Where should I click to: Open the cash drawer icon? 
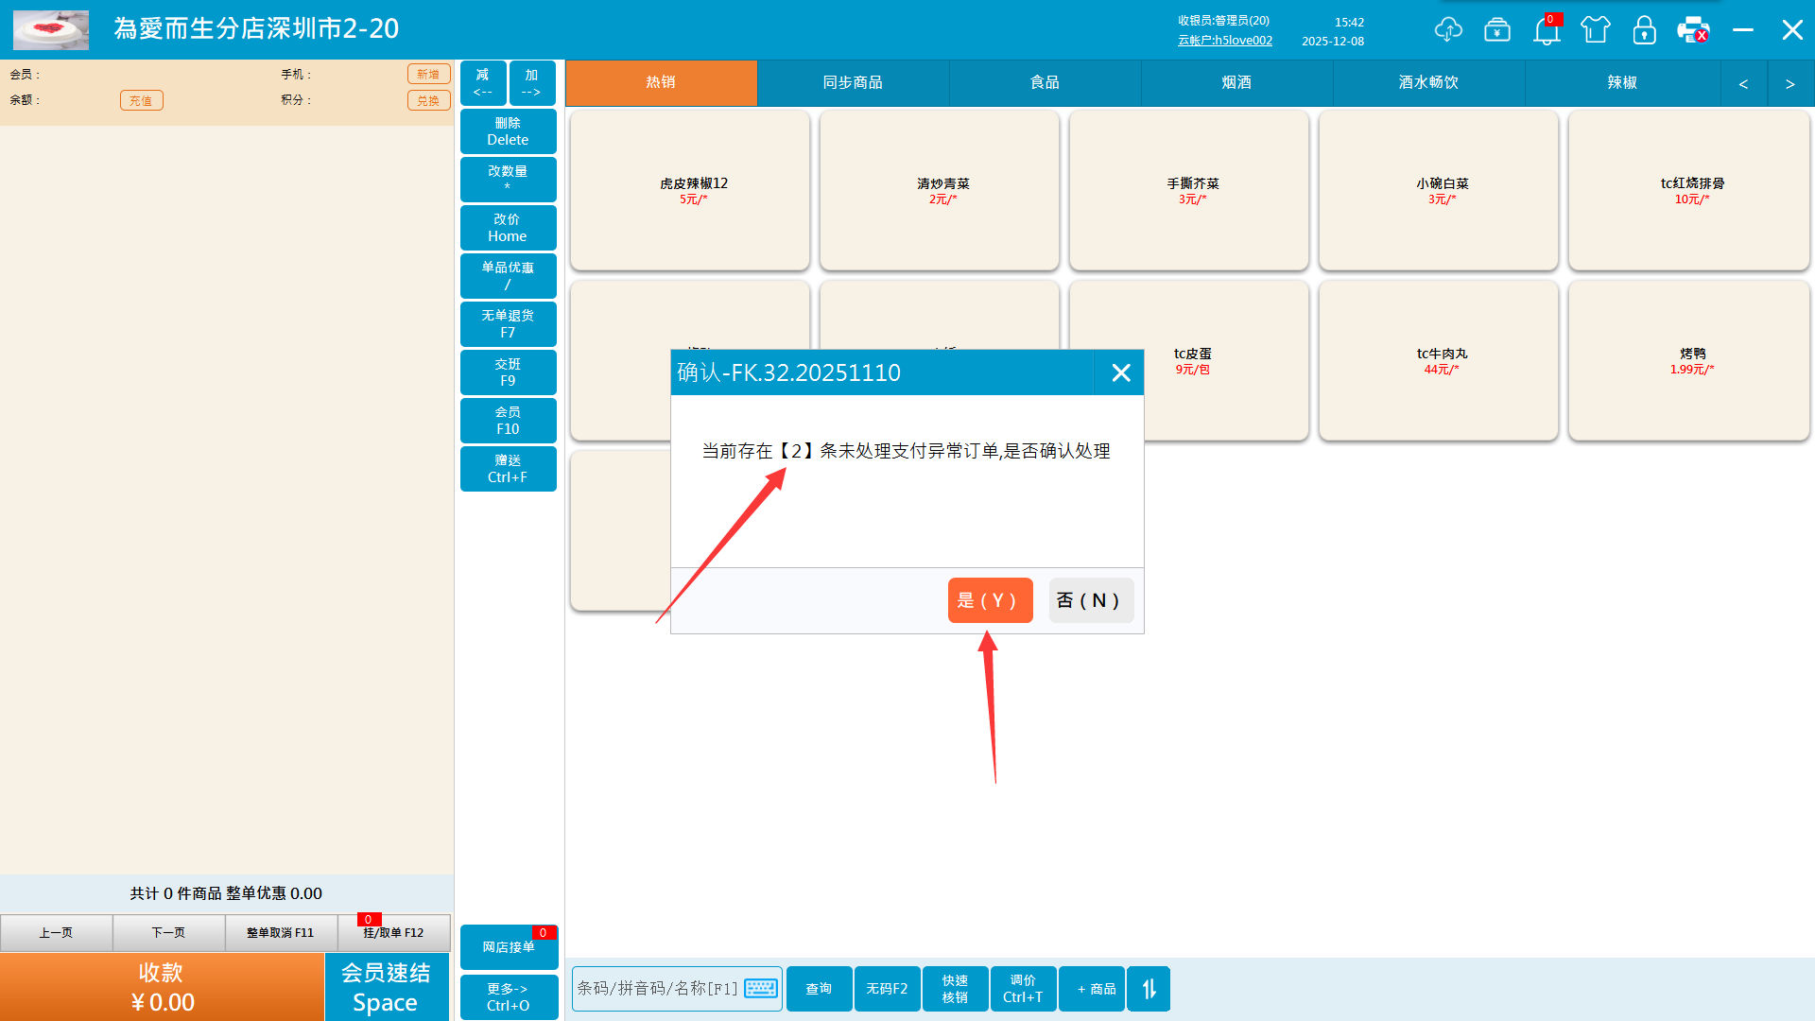[1497, 30]
